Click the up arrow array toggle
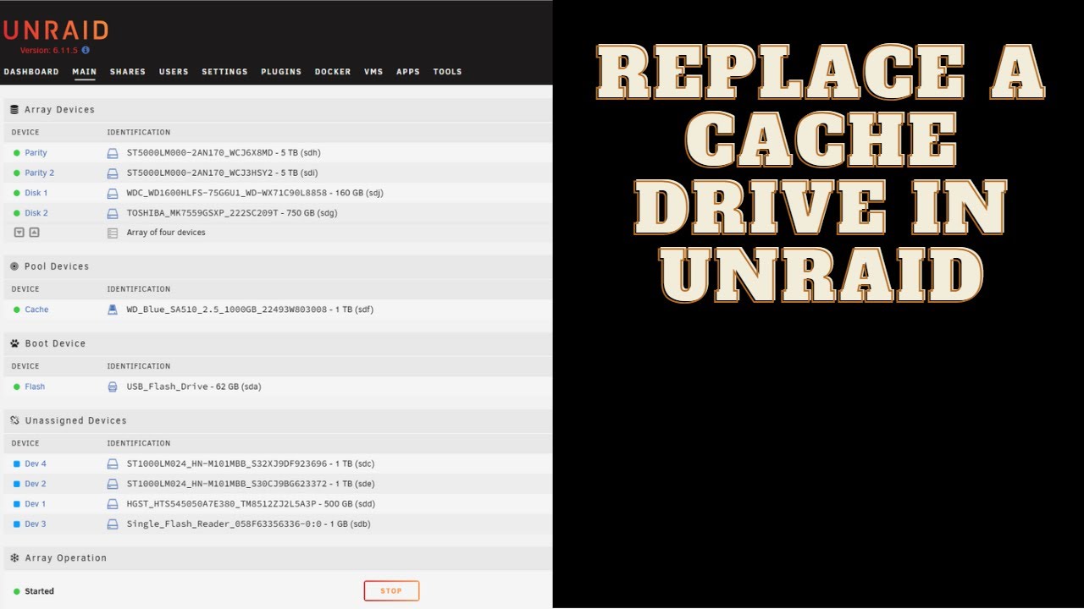 coord(34,233)
